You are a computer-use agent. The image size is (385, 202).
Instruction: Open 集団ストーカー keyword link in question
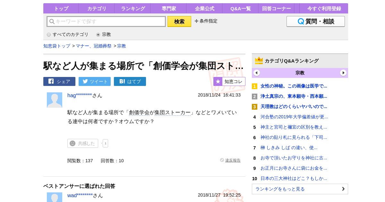pos(173,113)
